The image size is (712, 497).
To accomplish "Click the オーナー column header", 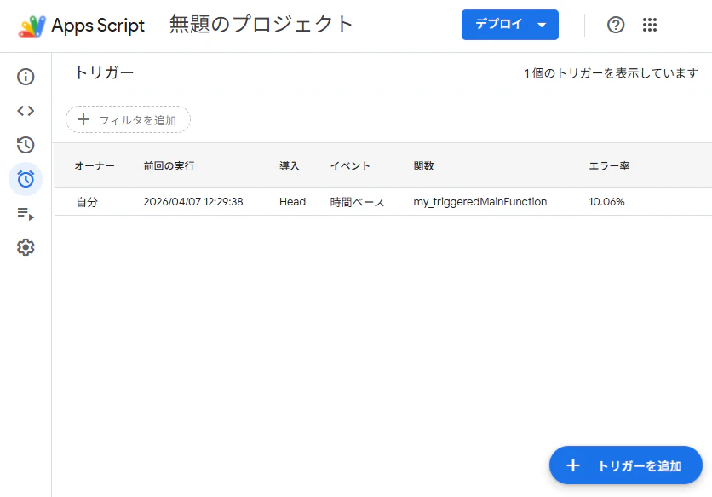I will (x=95, y=166).
